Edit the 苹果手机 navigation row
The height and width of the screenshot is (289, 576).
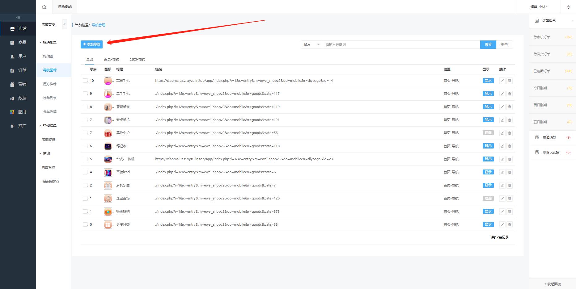point(502,81)
